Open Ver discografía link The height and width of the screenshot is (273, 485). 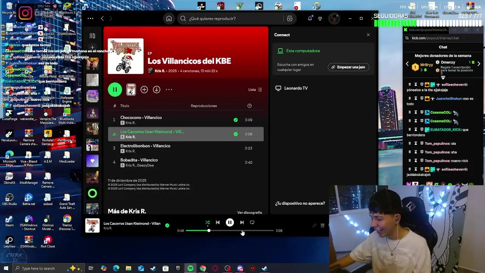(249, 213)
